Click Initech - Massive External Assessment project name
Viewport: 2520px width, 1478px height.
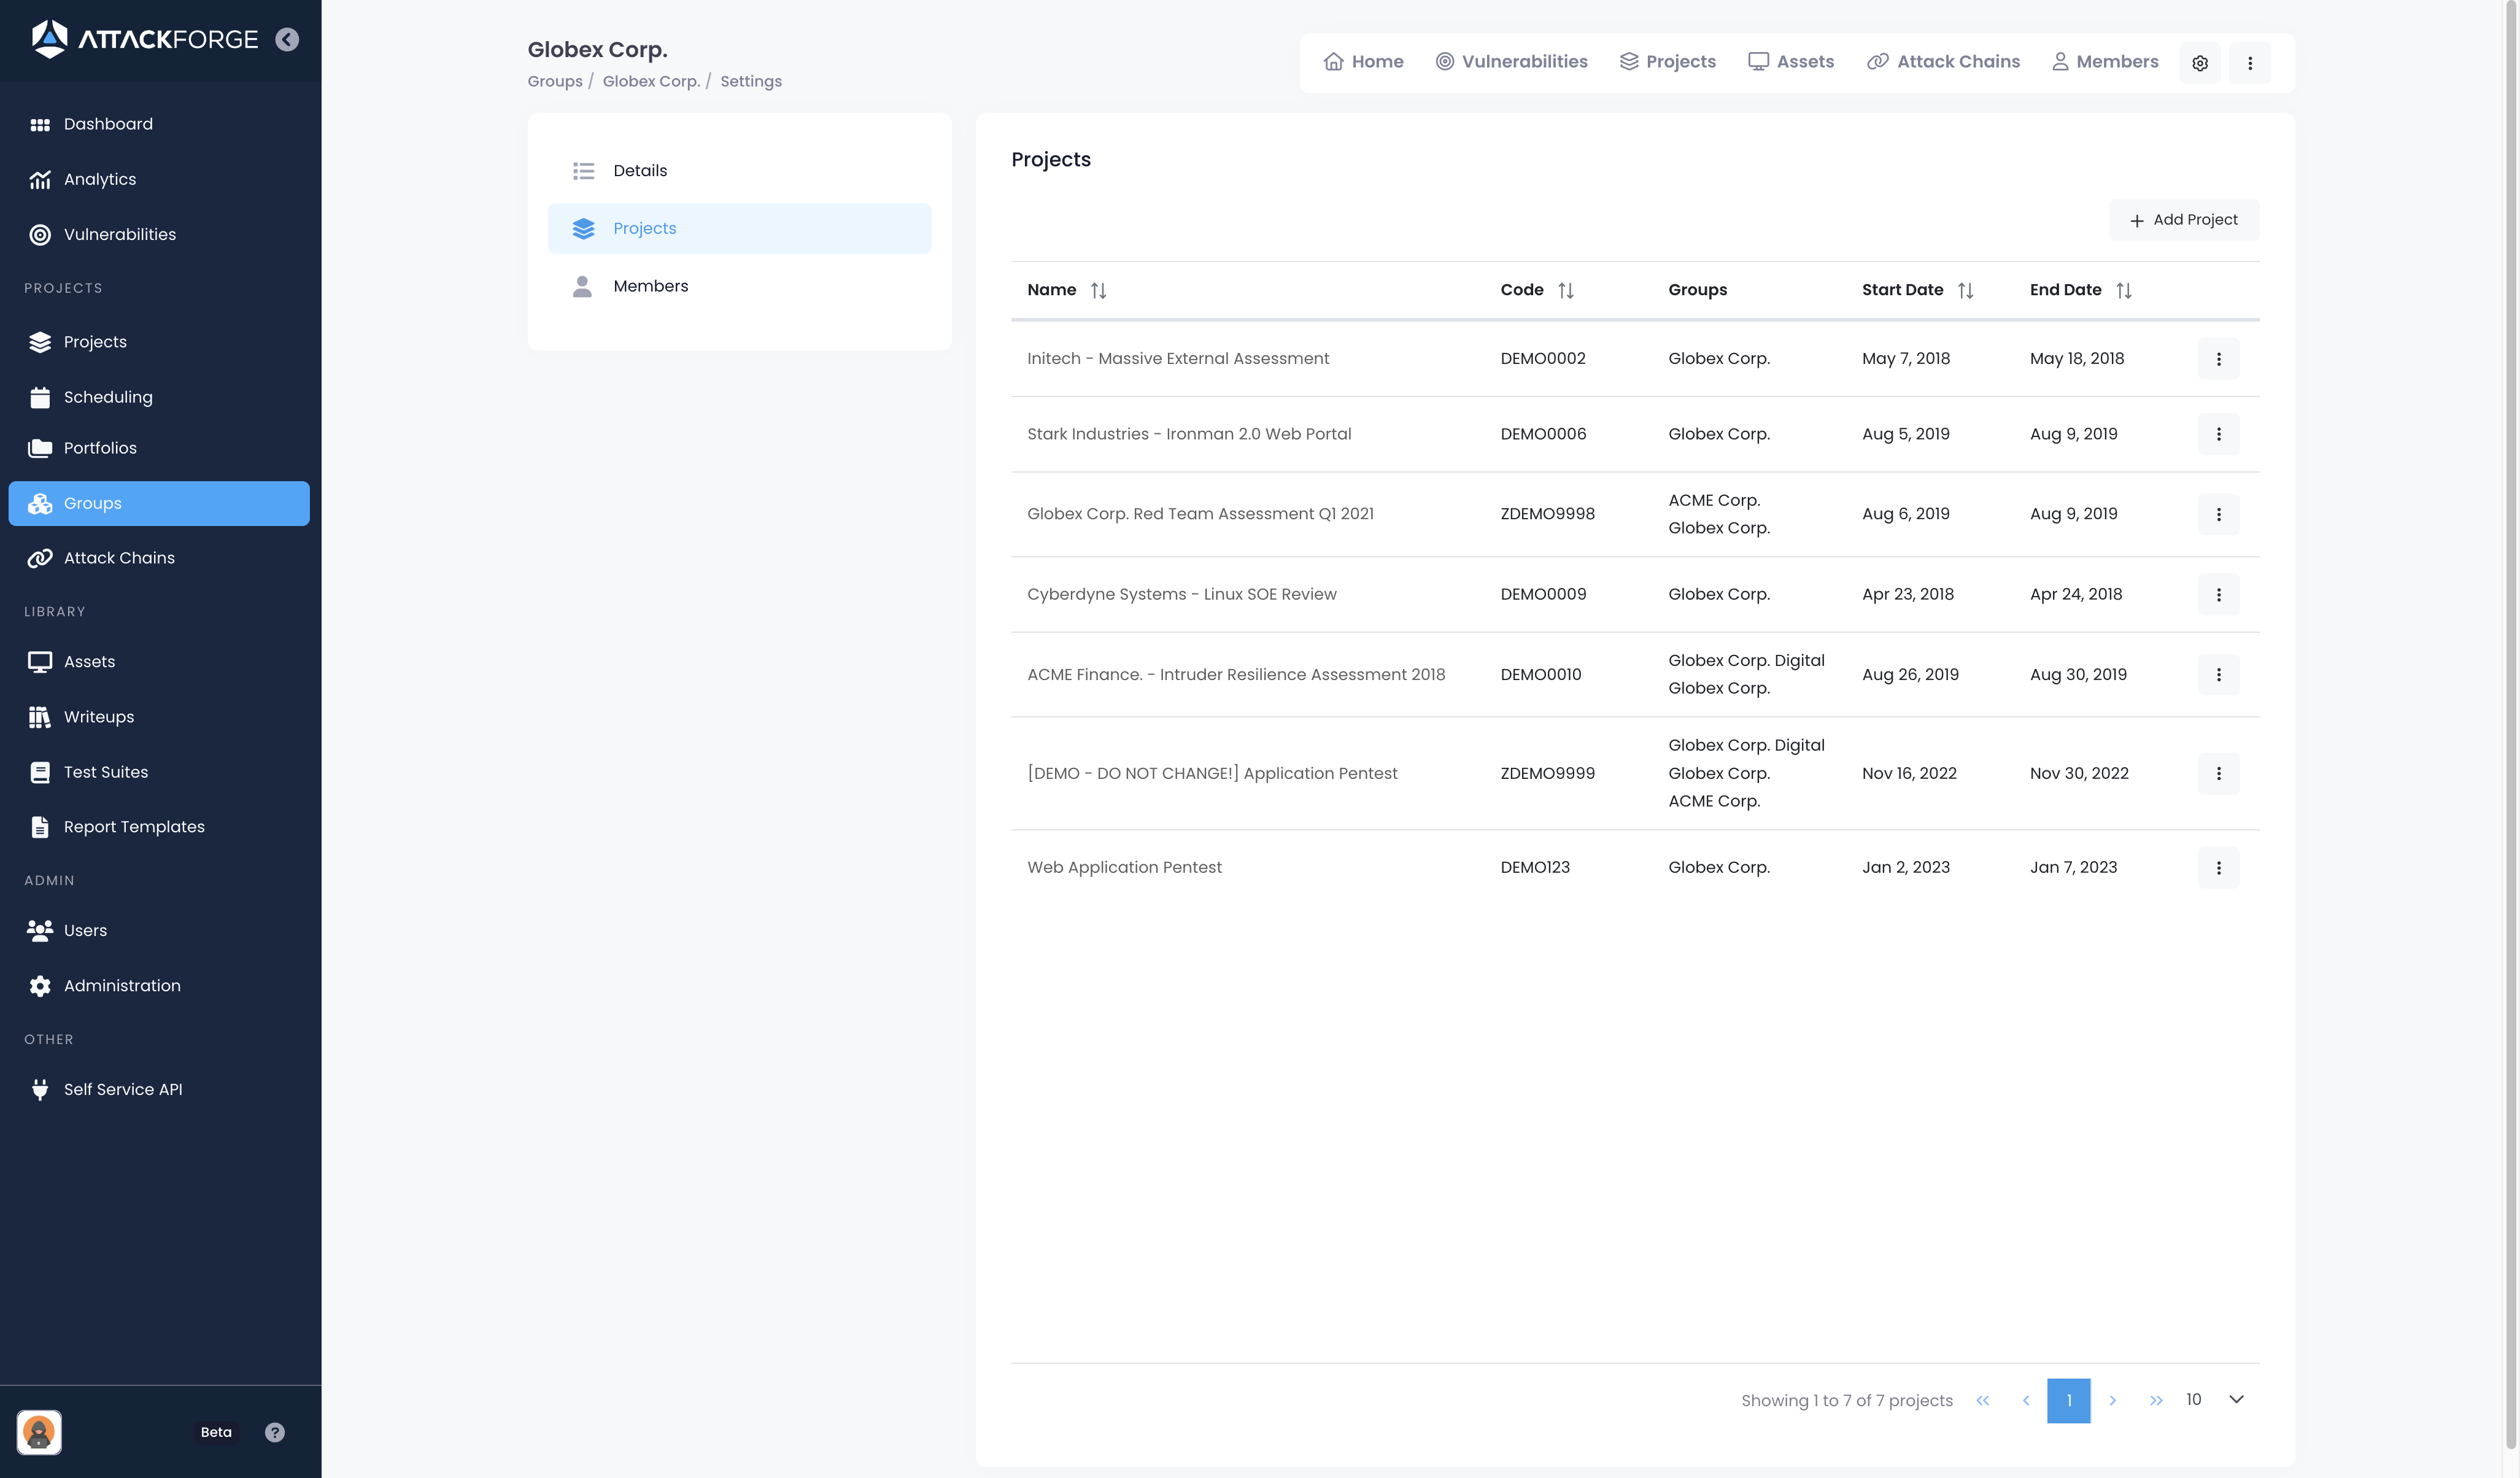[1178, 359]
